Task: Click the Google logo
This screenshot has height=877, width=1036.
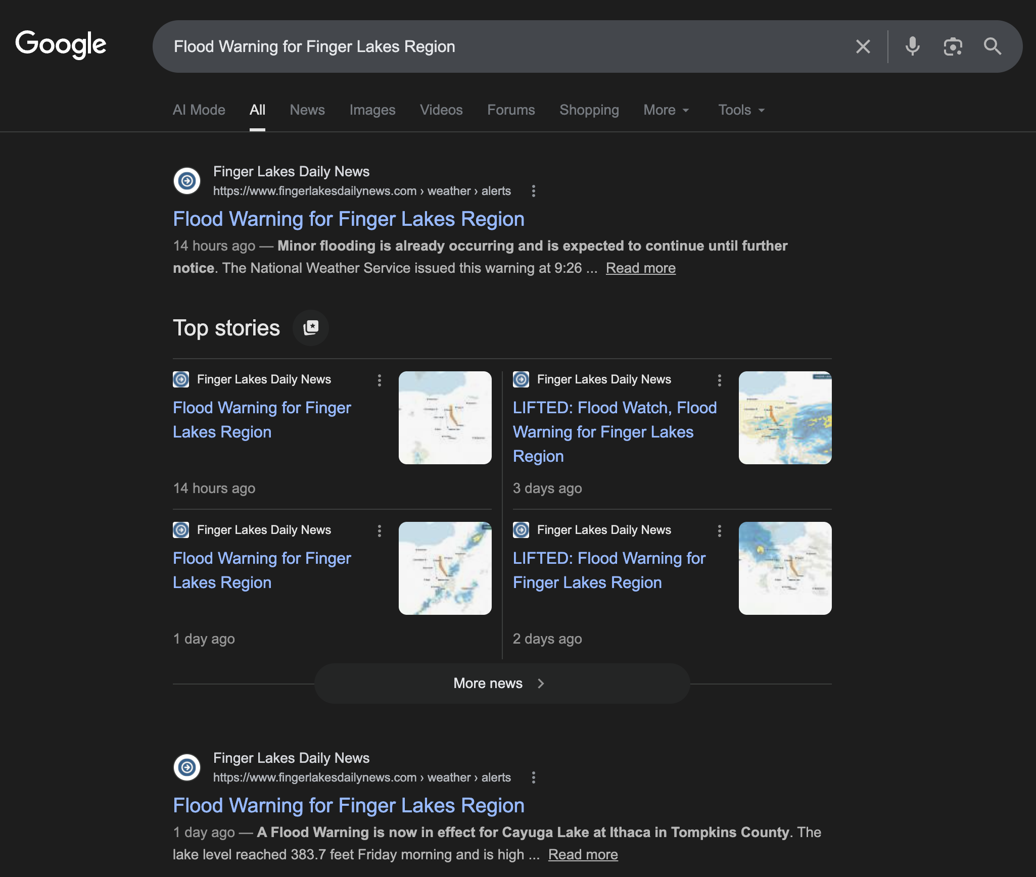Action: pos(61,44)
